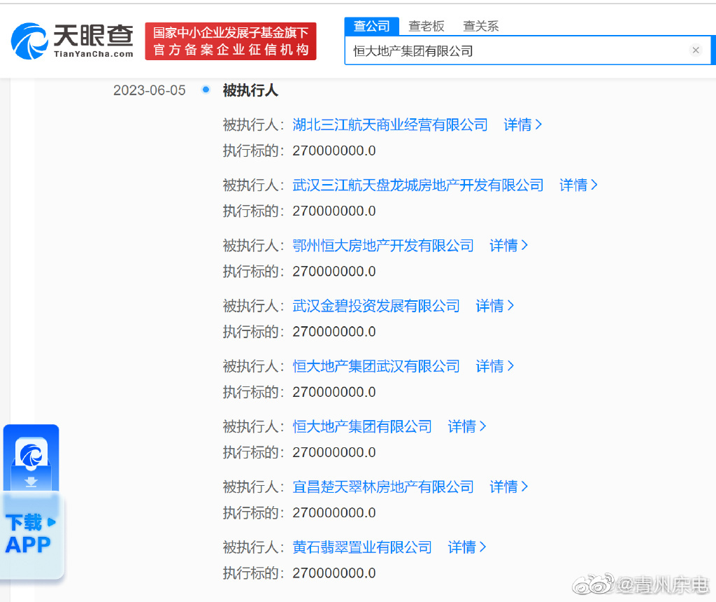716x602 pixels.
Task: View 详情 for 黄石翡翠置业有限公司
Action: click(466, 547)
